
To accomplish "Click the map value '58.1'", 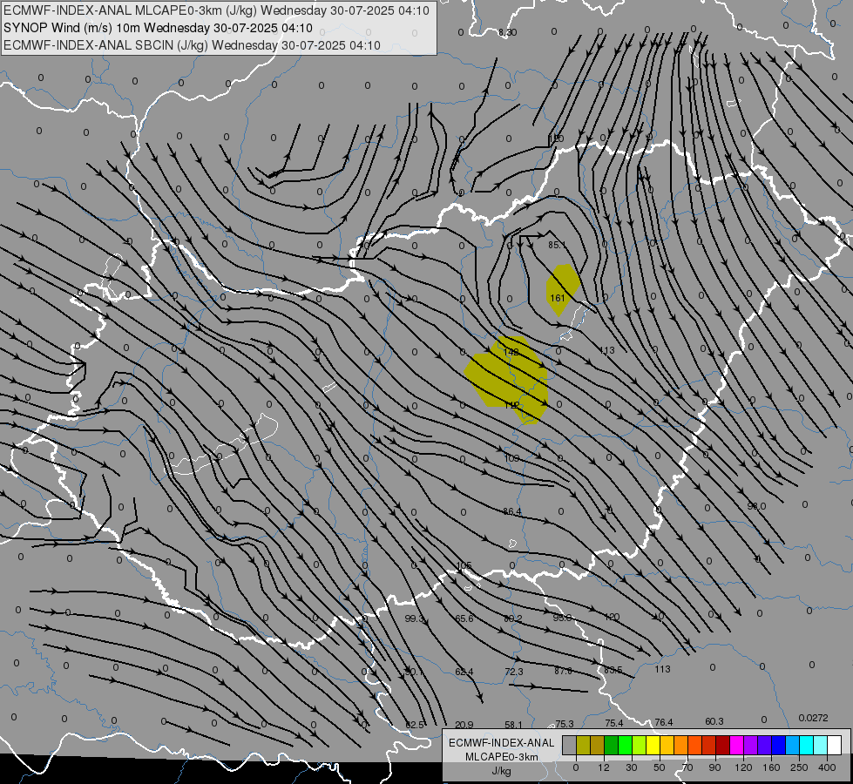I will [x=513, y=725].
